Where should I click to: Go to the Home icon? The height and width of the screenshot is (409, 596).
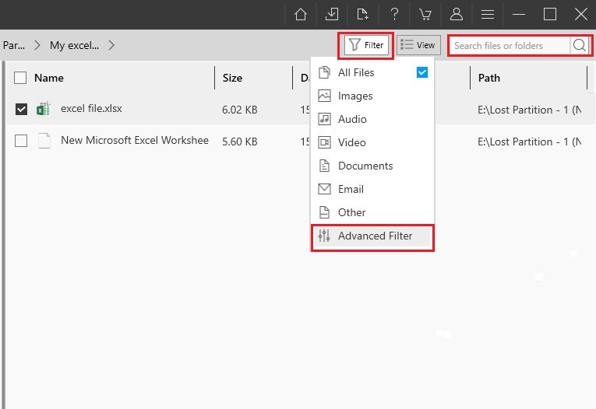pos(301,15)
